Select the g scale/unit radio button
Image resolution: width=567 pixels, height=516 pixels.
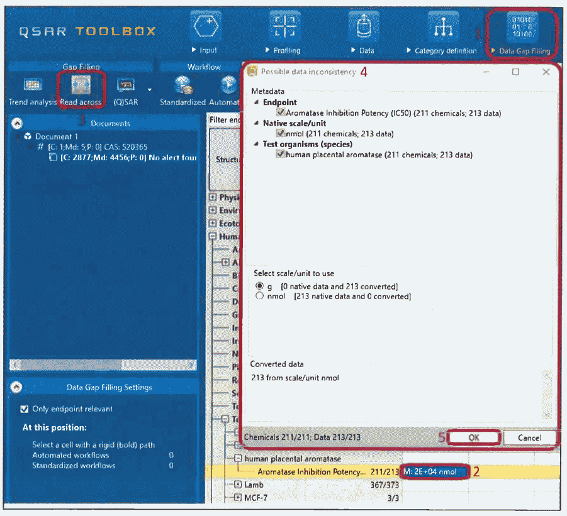coord(259,287)
